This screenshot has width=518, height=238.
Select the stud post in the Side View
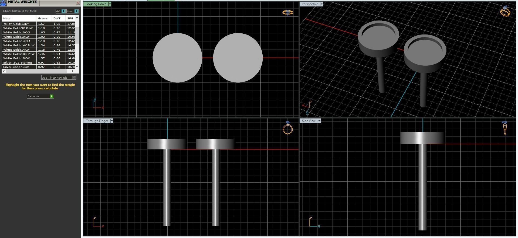click(422, 187)
